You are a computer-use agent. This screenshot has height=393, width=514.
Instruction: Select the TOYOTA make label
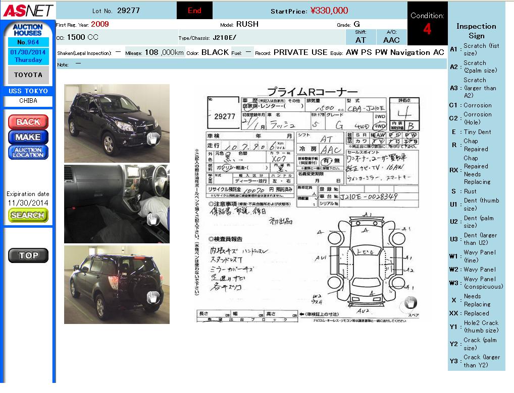pyautogui.click(x=28, y=75)
